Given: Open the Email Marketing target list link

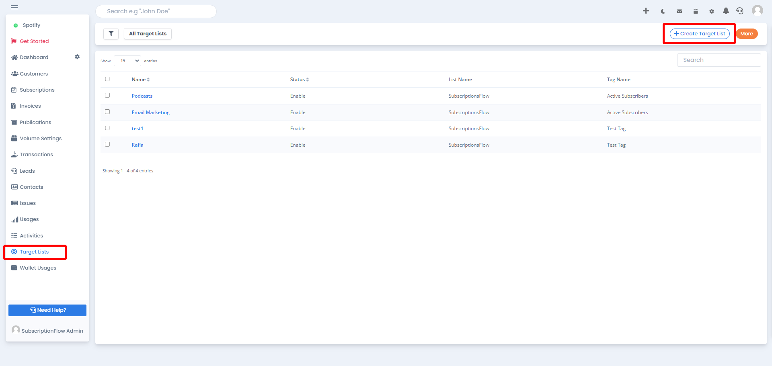Looking at the screenshot, I should (x=150, y=112).
